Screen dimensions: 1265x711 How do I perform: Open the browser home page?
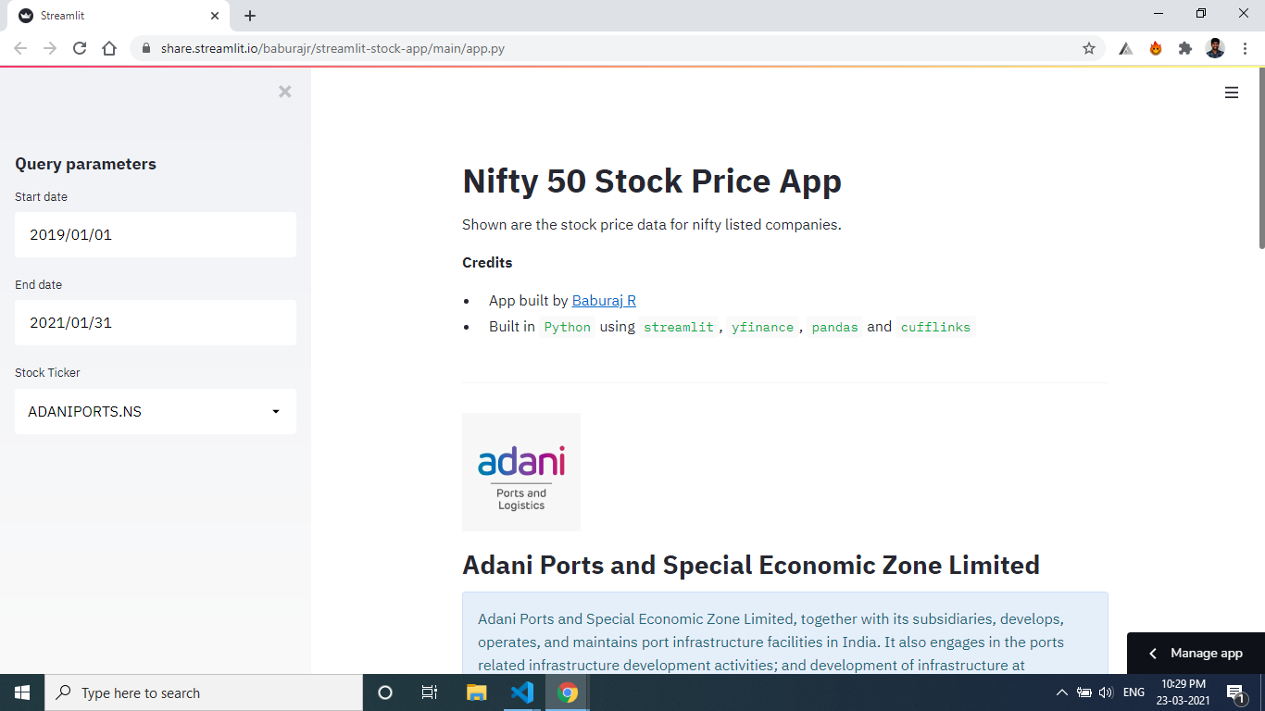[109, 48]
